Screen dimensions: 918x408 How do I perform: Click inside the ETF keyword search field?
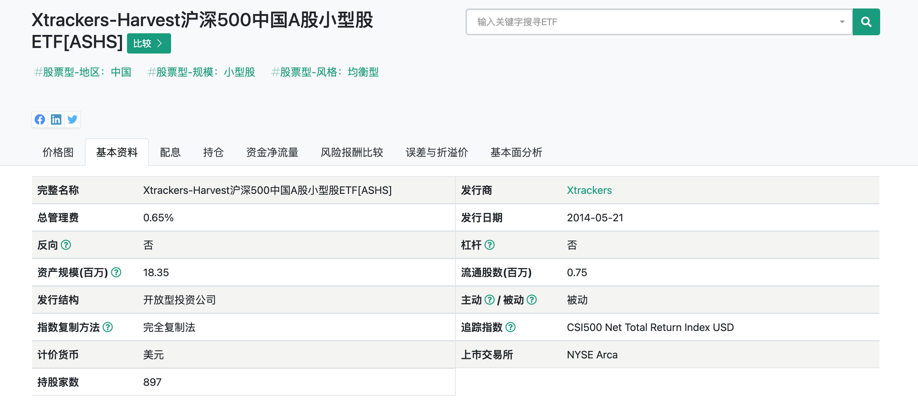(x=641, y=22)
